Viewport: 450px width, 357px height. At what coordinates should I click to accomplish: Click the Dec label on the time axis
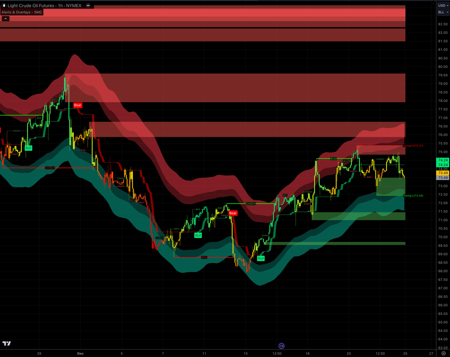tap(80, 354)
